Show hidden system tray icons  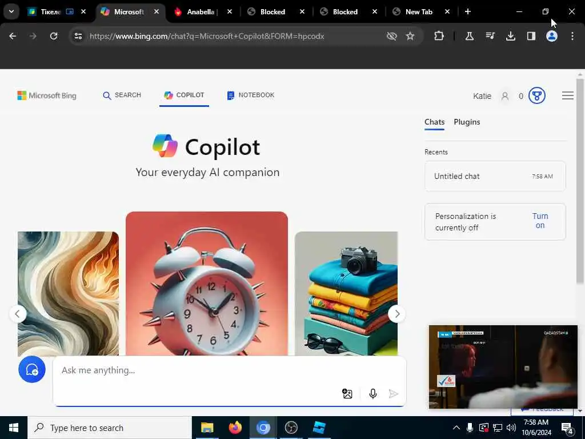(456, 428)
